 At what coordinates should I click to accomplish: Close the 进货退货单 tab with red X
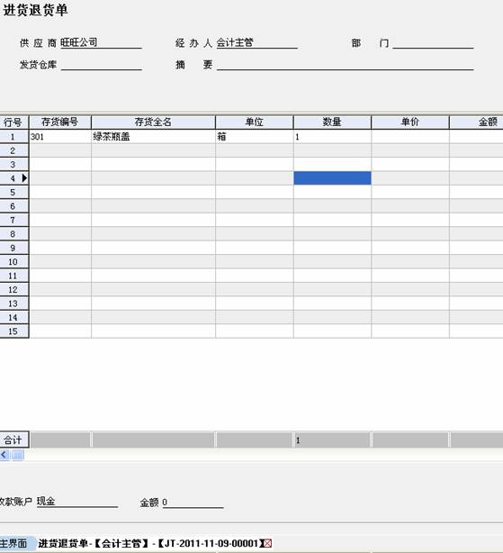[268, 543]
